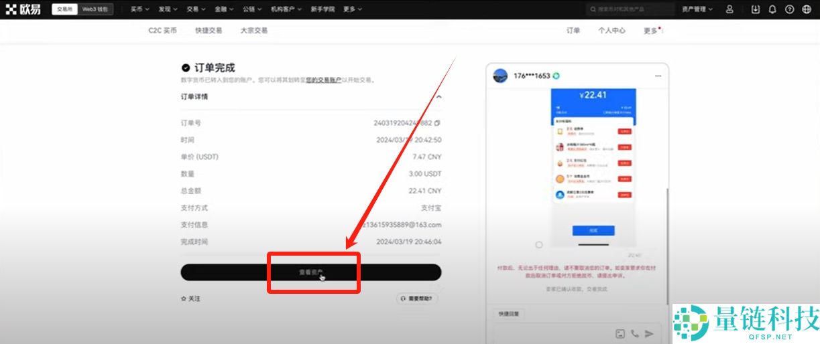Open sub-nav 更多 with red dot
820x344 pixels.
click(x=652, y=30)
